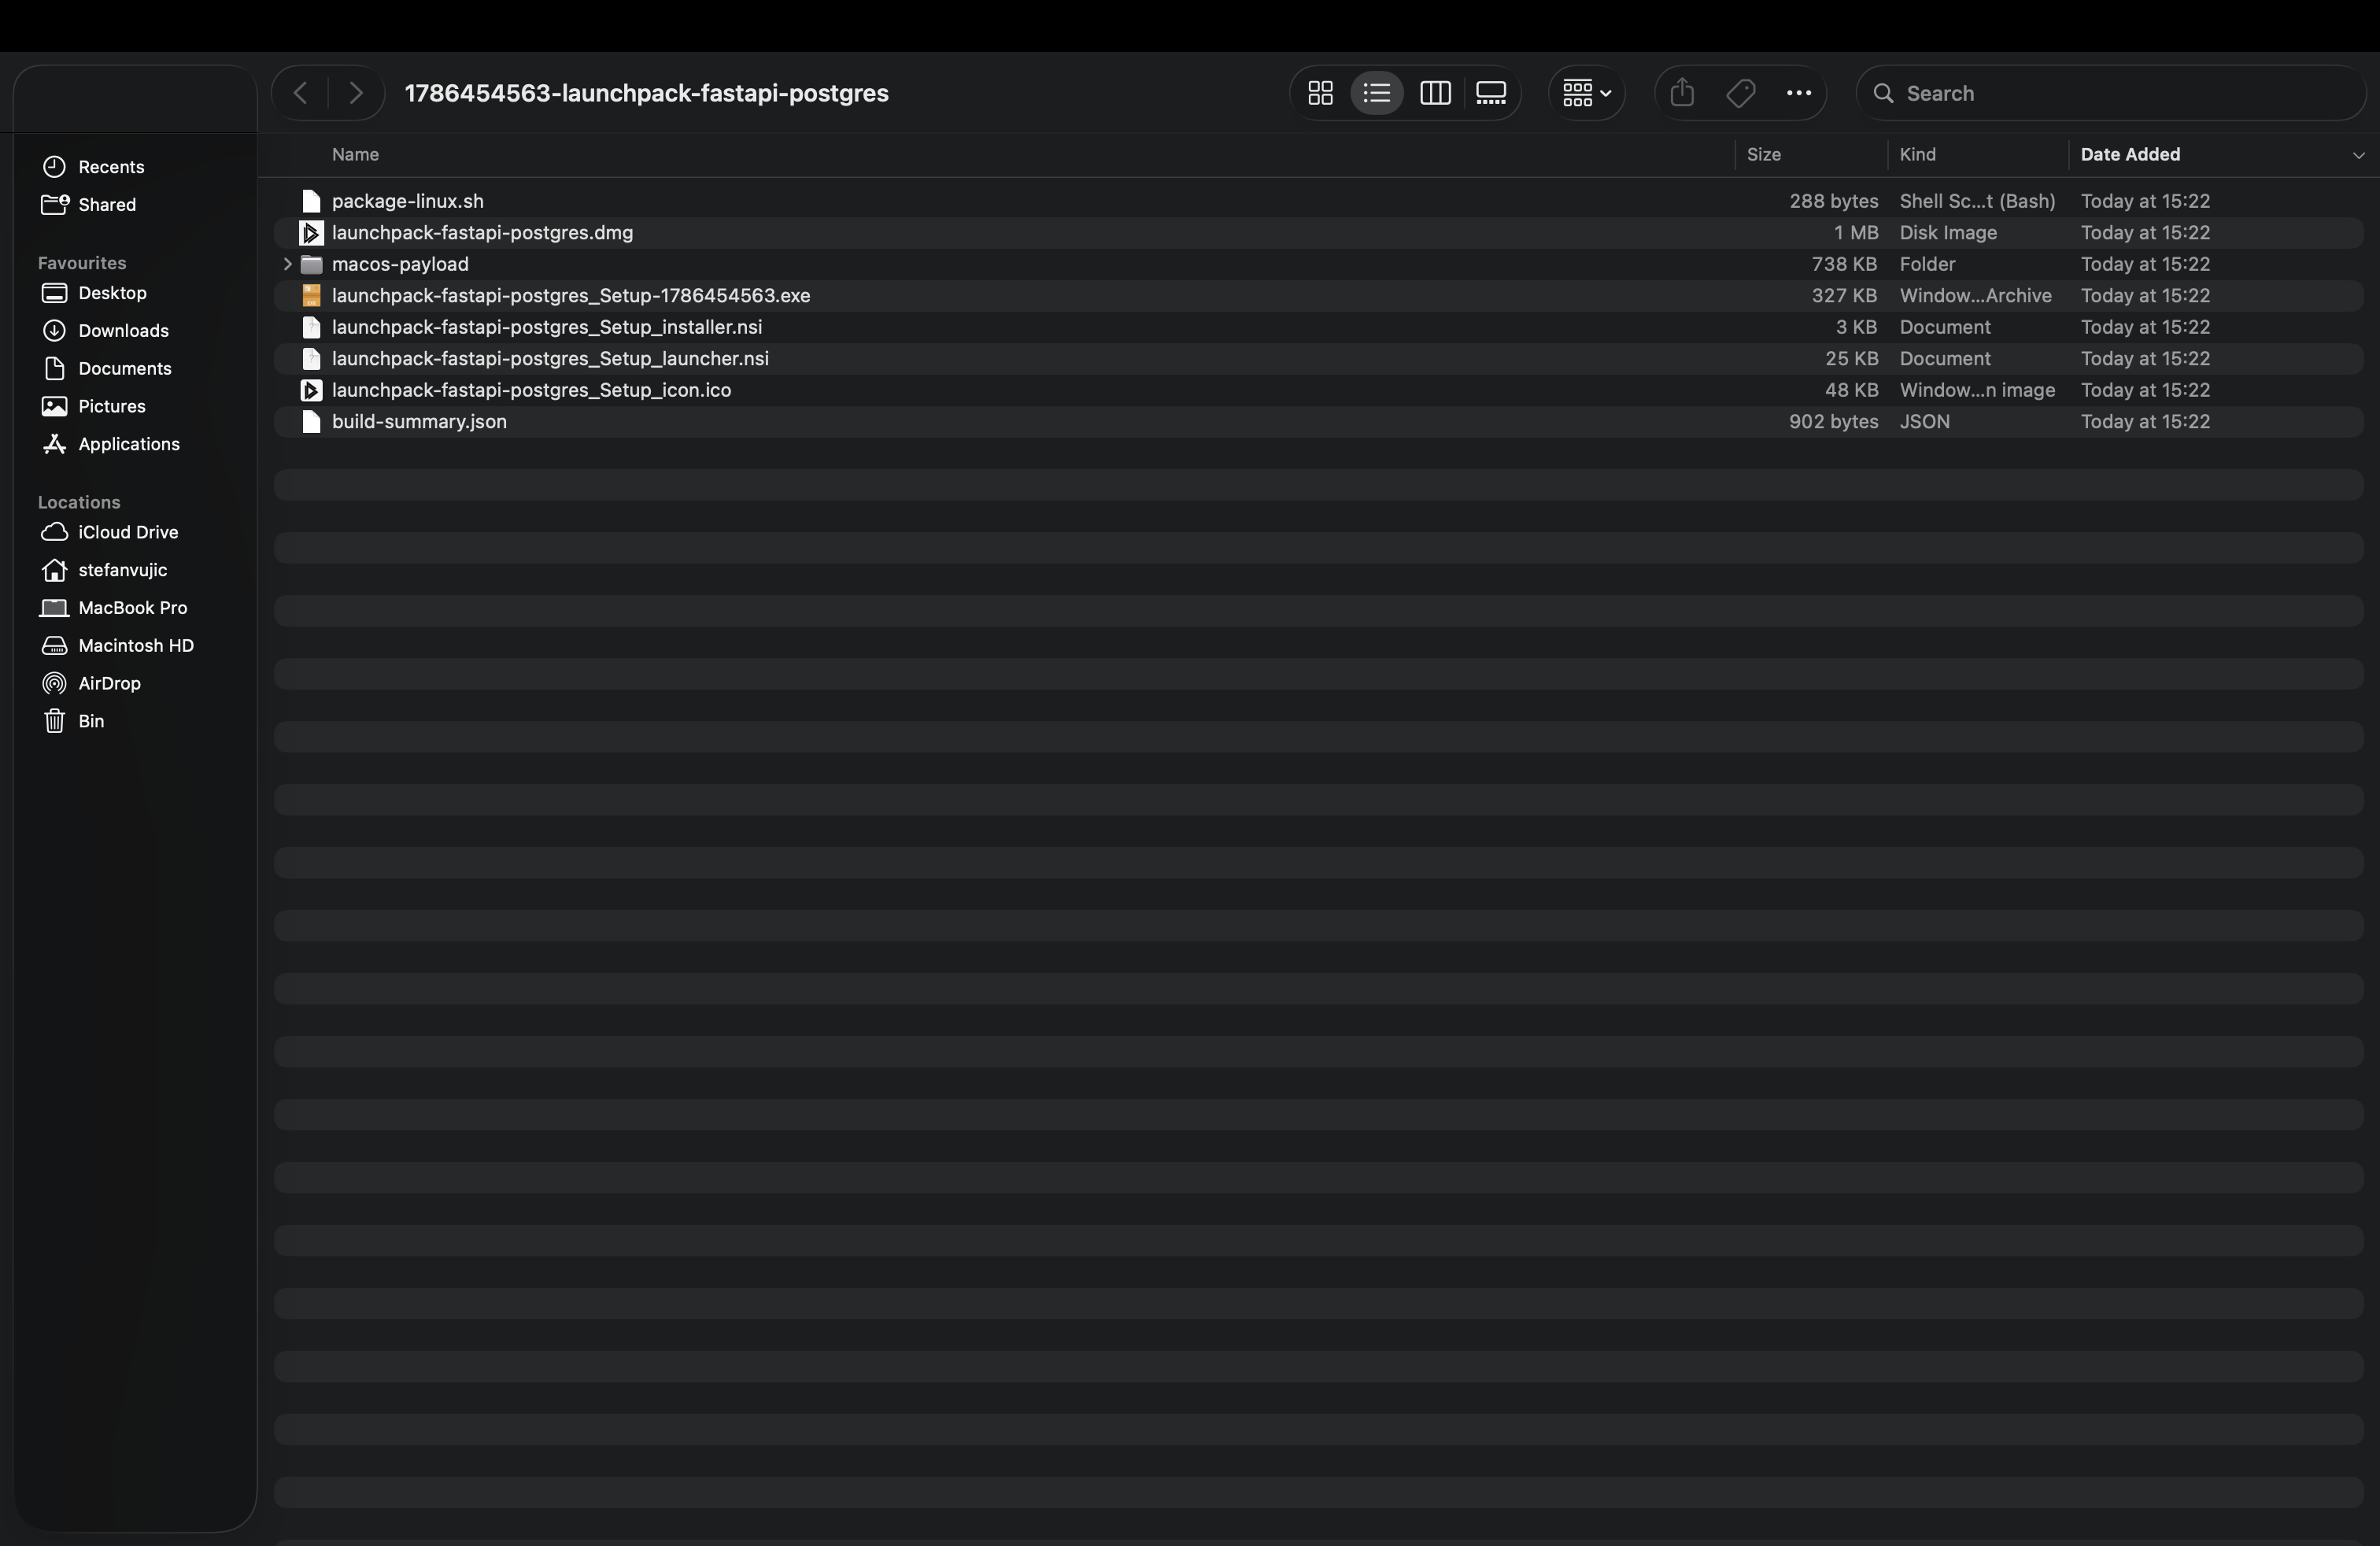Image resolution: width=2380 pixels, height=1546 pixels.
Task: Switch to column view
Action: pos(1435,93)
